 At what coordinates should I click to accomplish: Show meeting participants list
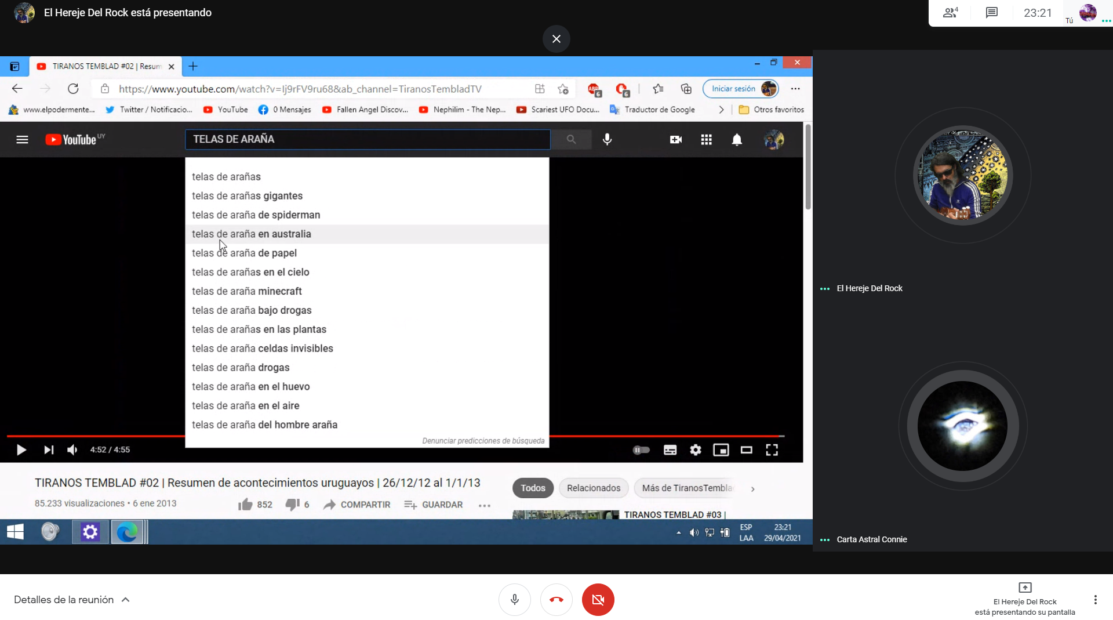coord(951,13)
